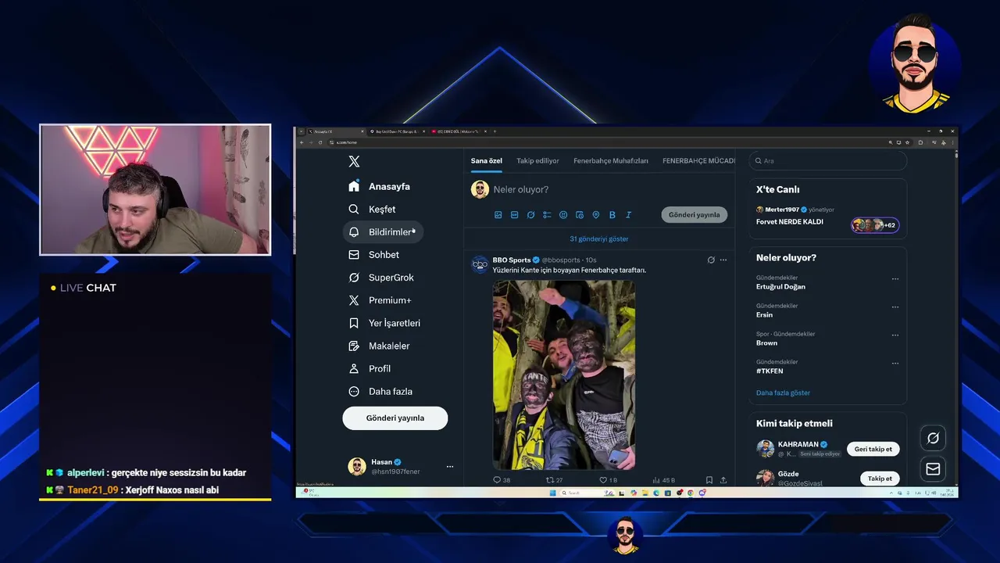This screenshot has width=1000, height=563.
Task: Open Ersin trending topic
Action: click(x=764, y=314)
